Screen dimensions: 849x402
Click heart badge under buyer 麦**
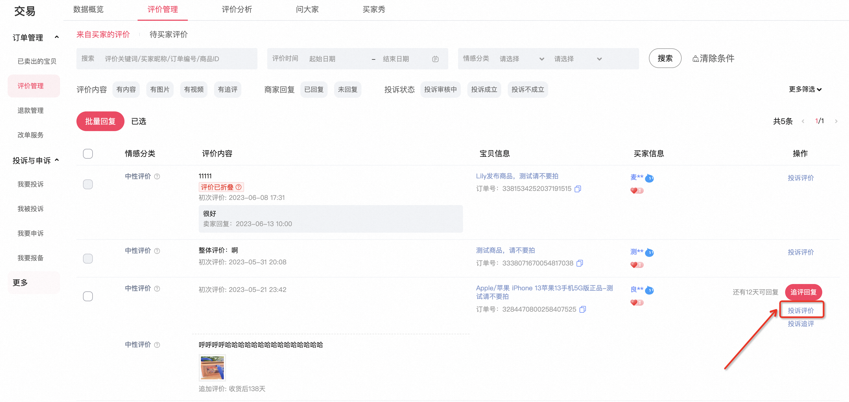click(637, 191)
